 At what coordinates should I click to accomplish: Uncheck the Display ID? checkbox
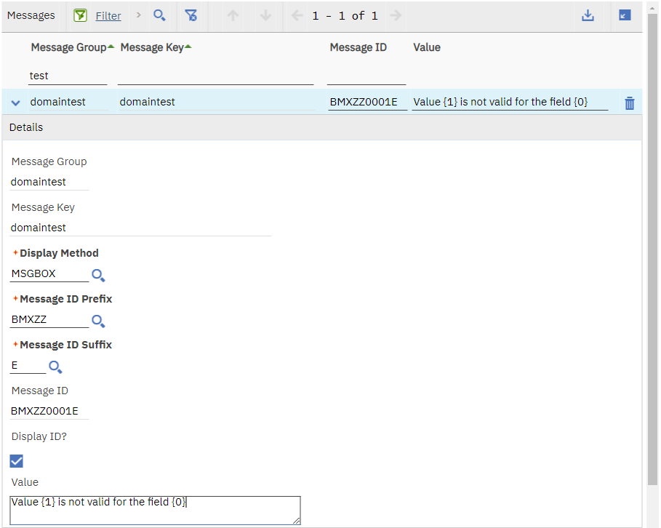(x=17, y=461)
